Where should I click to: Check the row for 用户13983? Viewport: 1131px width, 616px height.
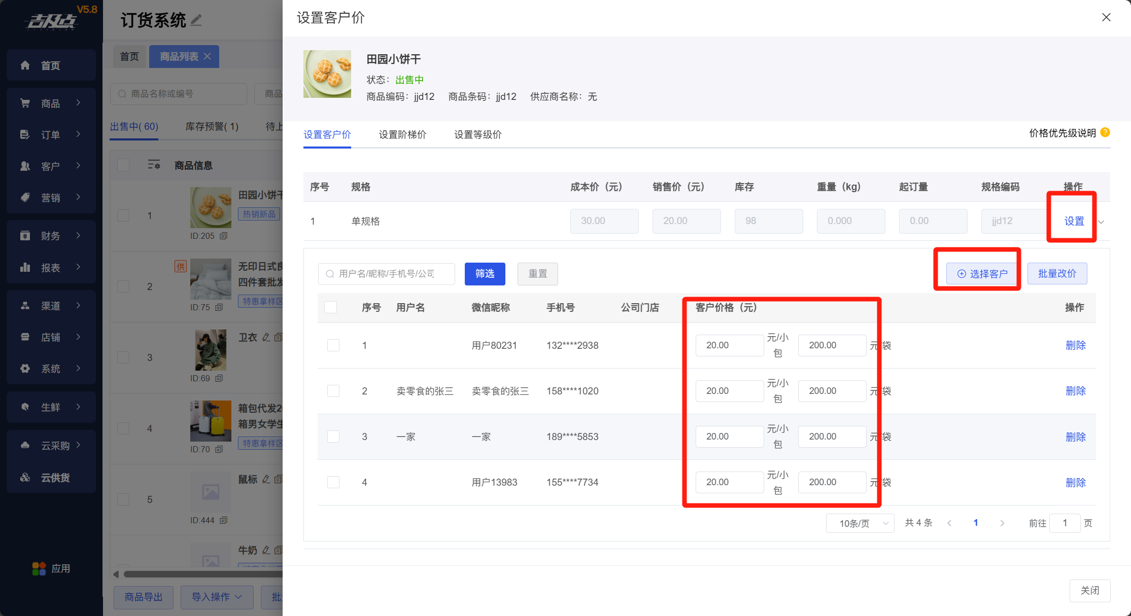[333, 482]
